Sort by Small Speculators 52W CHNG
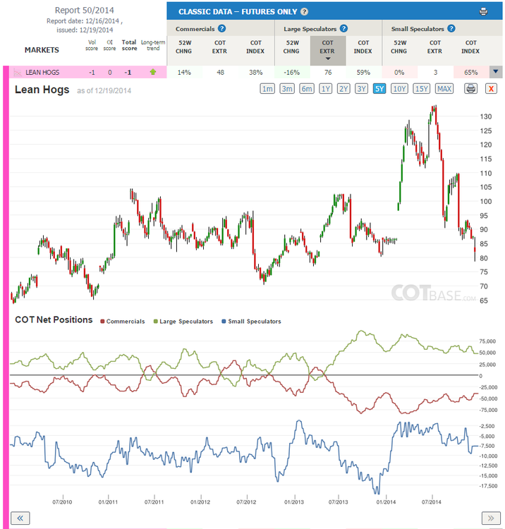505x529 pixels. (x=399, y=47)
